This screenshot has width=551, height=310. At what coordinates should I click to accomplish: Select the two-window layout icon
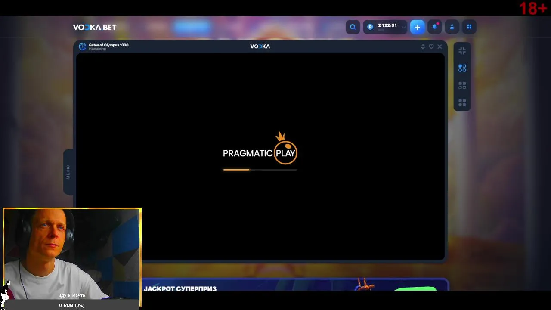coord(462,86)
